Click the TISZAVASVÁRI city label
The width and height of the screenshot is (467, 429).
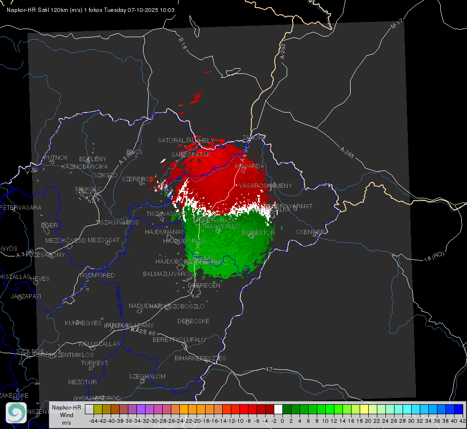coord(167,214)
